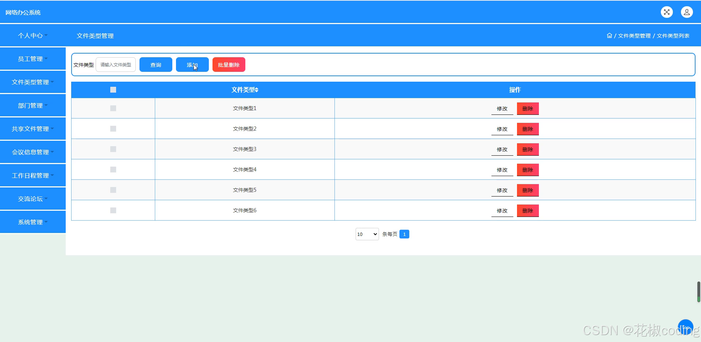This screenshot has height=342, width=701.
Task: Click 修改 for 文件类型4
Action: click(502, 170)
